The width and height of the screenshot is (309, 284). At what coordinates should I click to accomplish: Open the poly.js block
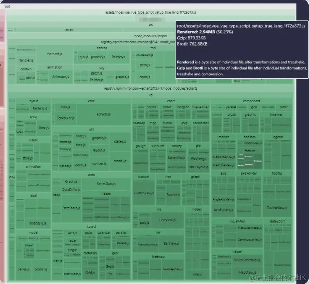pyautogui.click(x=144, y=223)
